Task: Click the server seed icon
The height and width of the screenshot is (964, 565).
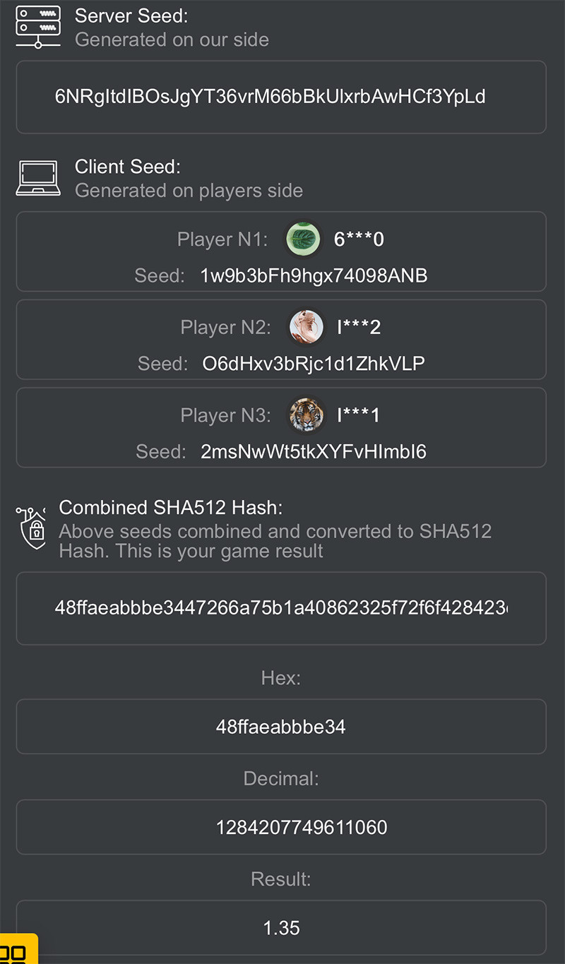Action: [37, 27]
